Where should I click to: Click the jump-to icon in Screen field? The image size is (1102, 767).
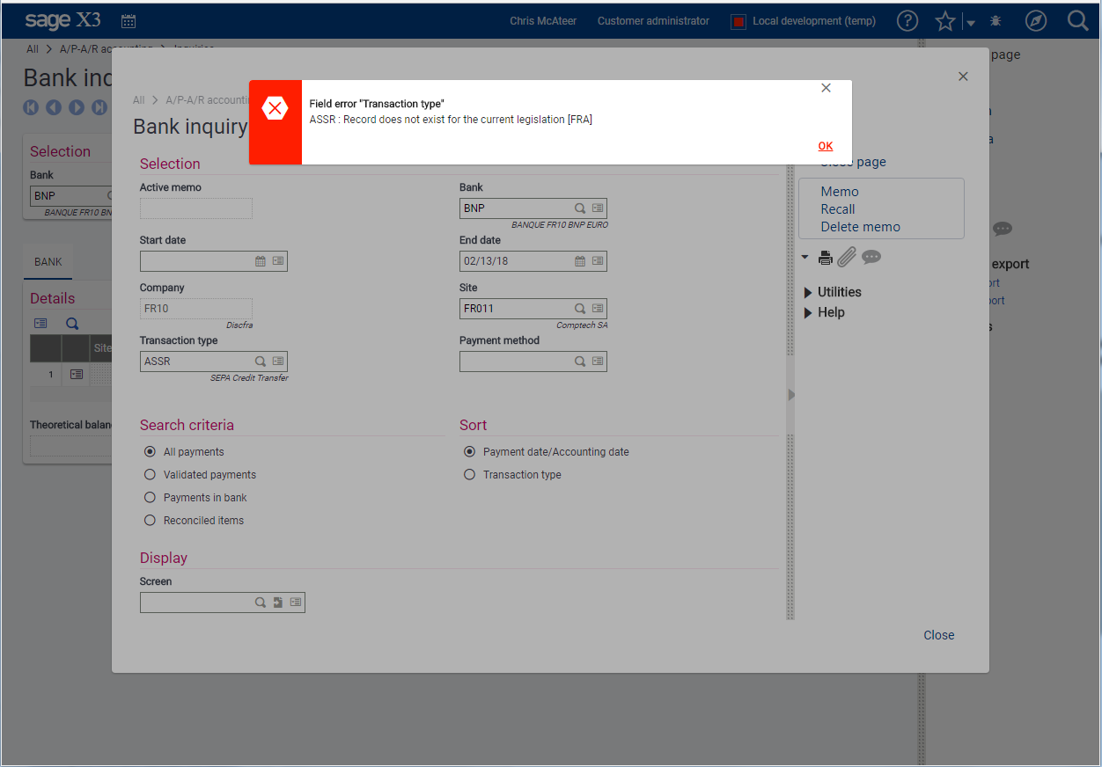tap(278, 603)
